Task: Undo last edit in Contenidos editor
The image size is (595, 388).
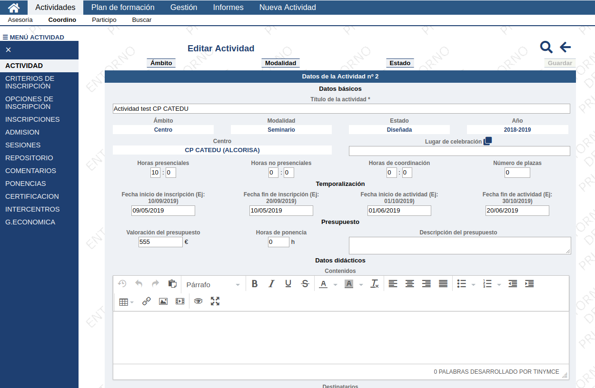Action: 139,283
